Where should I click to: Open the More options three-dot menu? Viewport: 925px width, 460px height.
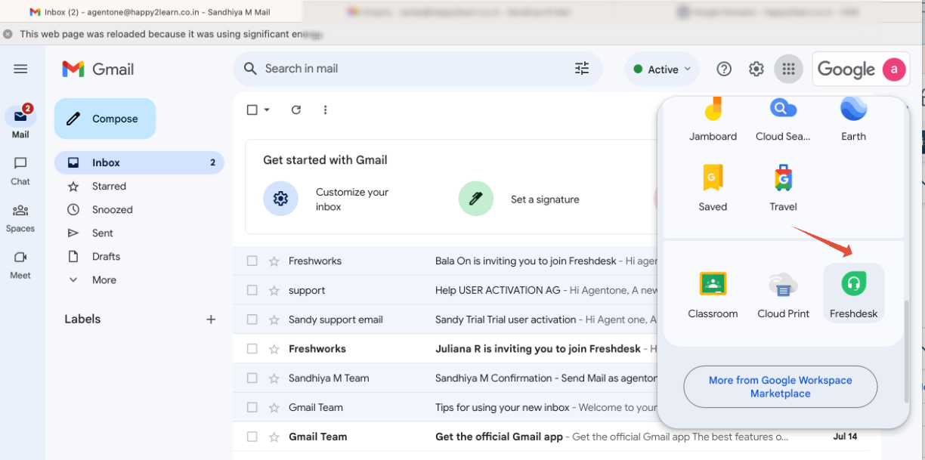(325, 110)
